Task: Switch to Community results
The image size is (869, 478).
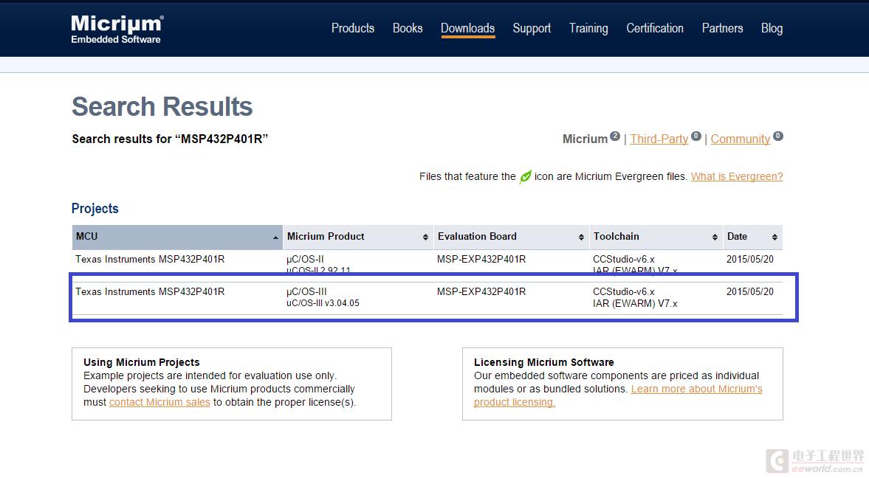Action: tap(741, 139)
